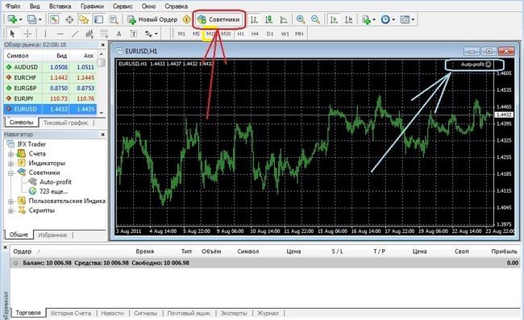524x320 pixels.
Task: Select the crosshair cursor tool
Action: click(27, 34)
